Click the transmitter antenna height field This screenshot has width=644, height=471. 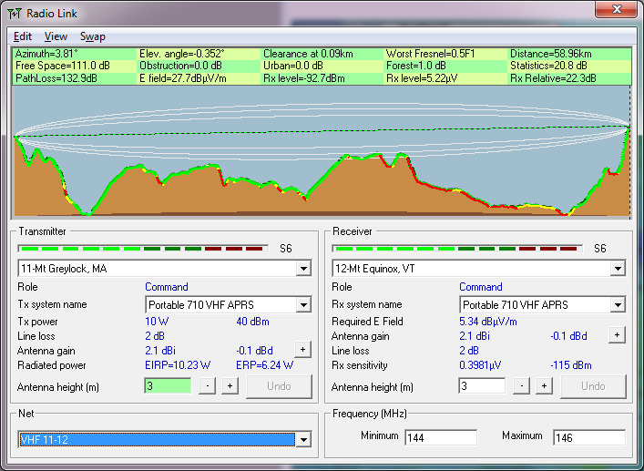pos(168,386)
